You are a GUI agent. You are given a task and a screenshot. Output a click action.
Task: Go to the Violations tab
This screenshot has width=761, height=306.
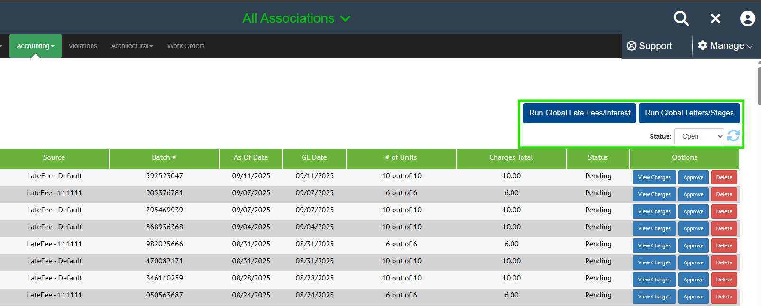click(x=83, y=46)
